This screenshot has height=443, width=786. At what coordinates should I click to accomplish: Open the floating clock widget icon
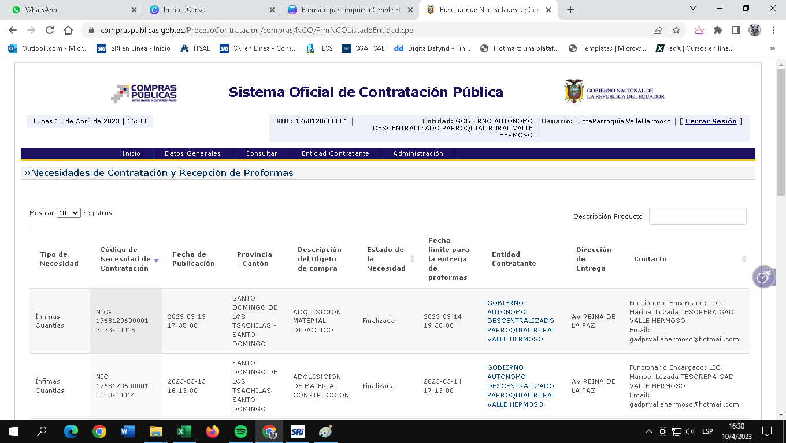point(763,277)
